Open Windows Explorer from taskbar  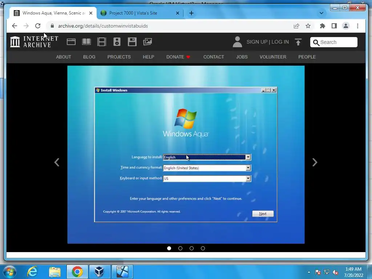pyautogui.click(x=55, y=272)
